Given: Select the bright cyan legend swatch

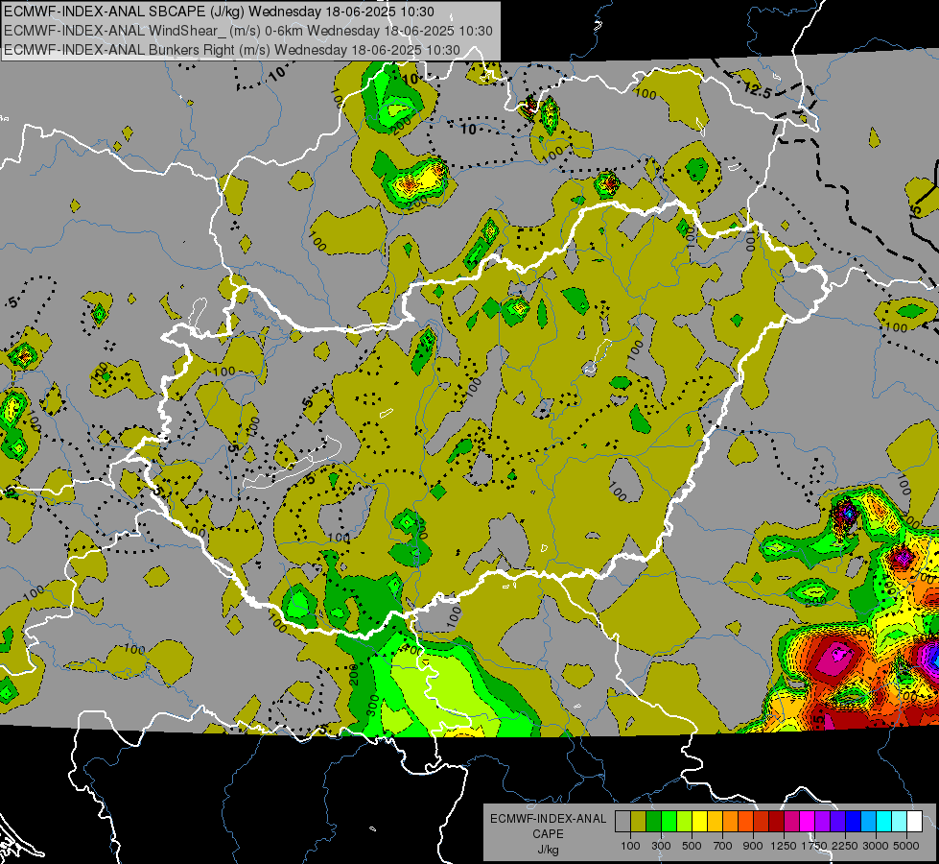Looking at the screenshot, I should point(884,822).
